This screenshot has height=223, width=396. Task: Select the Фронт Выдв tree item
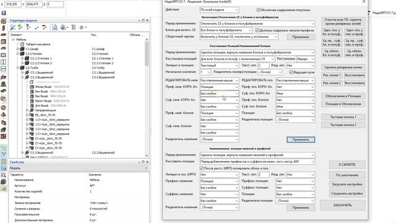(x=43, y=101)
